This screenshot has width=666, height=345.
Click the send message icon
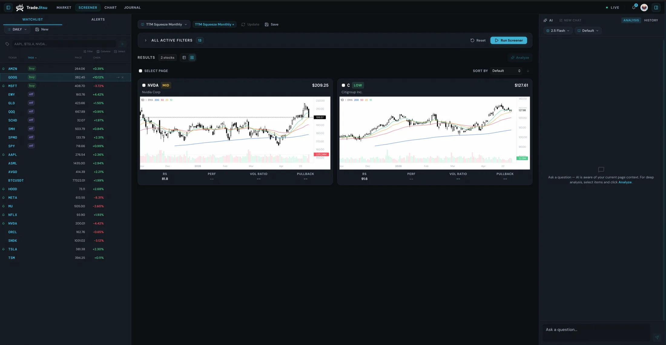pyautogui.click(x=657, y=337)
